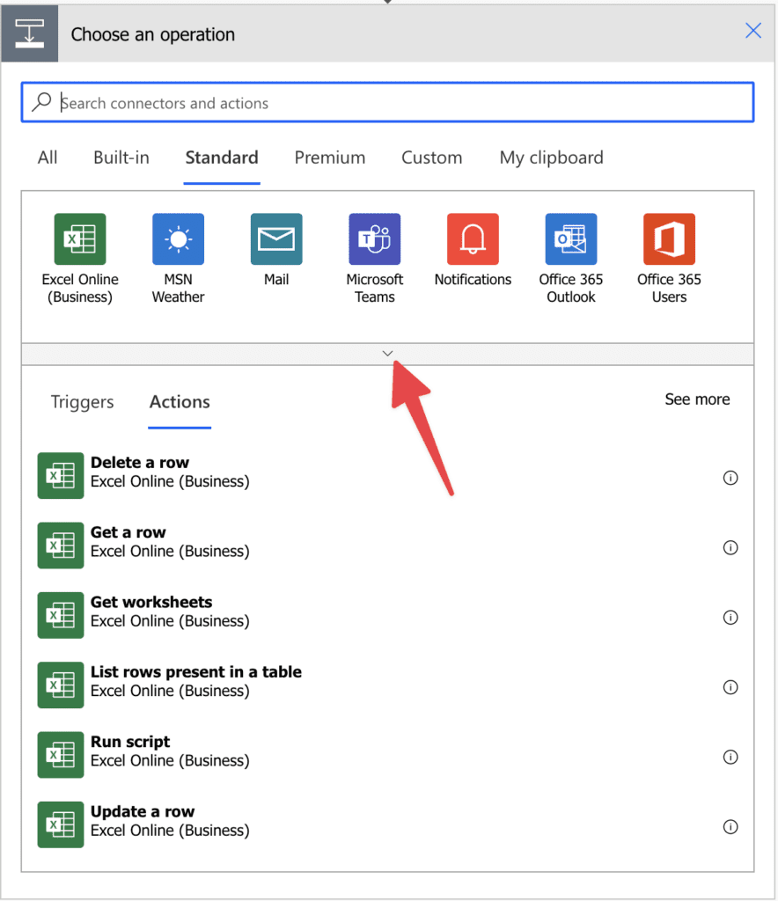Open the Built-in connectors tab
Screen dimensions: 778x901
[x=121, y=157]
